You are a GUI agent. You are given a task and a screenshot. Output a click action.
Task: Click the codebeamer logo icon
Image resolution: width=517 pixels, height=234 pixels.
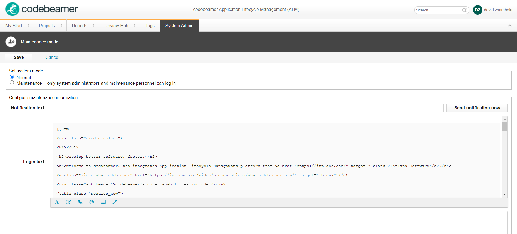click(13, 9)
